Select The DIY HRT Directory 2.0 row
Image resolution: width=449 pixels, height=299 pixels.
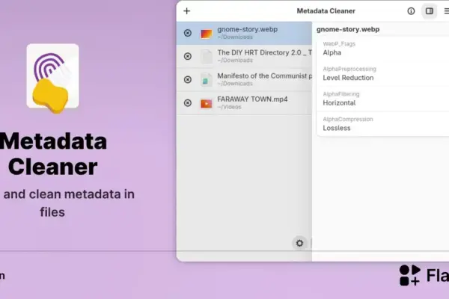[244, 56]
